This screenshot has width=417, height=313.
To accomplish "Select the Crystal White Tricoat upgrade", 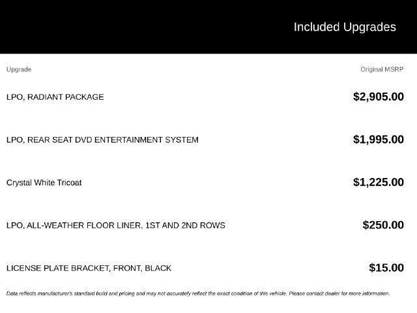I will 44,183.
